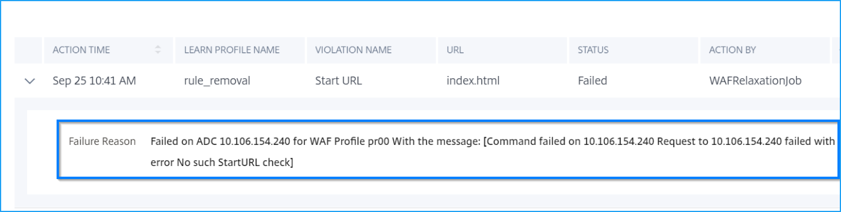Select the rule_removal profile name cell

[217, 81]
